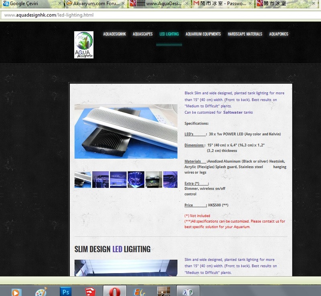
Task: Close the Akvaryum.com Forum tab
Action: click(x=123, y=4)
